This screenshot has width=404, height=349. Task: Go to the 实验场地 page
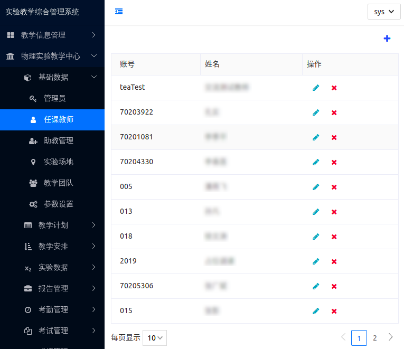tap(58, 162)
